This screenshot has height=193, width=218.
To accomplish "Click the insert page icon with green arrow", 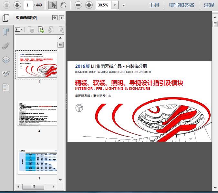I will [x=41, y=29].
